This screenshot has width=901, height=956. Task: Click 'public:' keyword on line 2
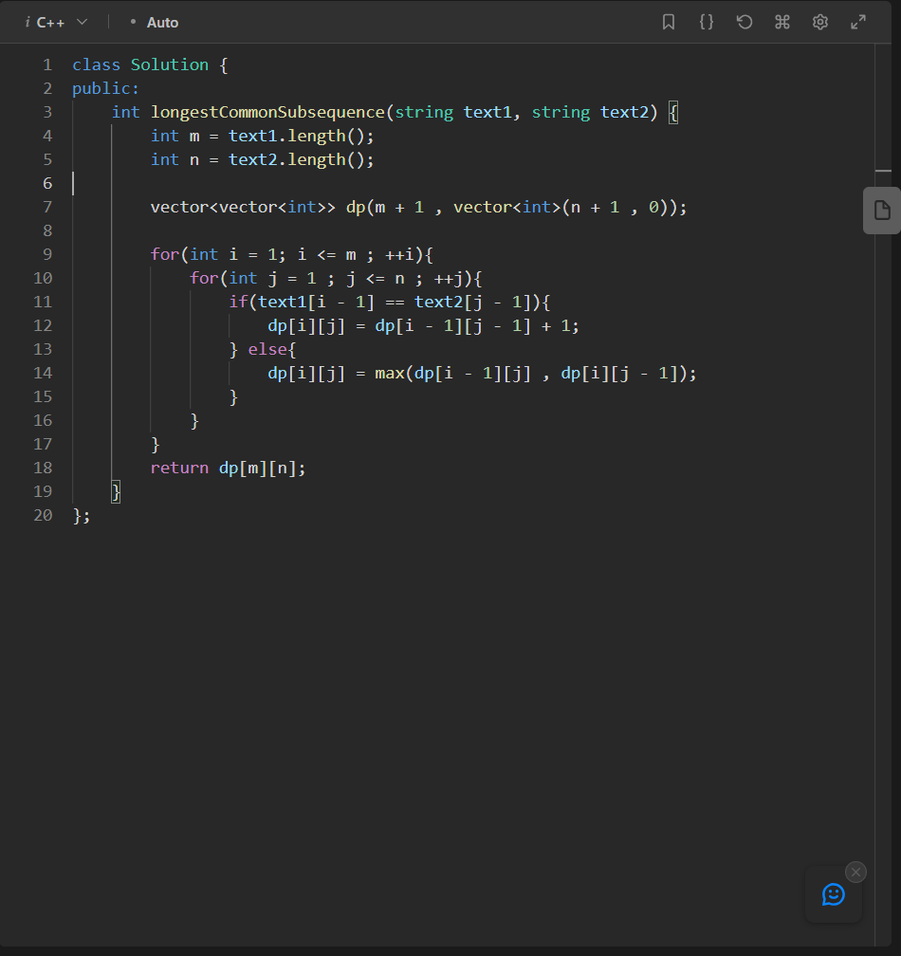tap(105, 89)
